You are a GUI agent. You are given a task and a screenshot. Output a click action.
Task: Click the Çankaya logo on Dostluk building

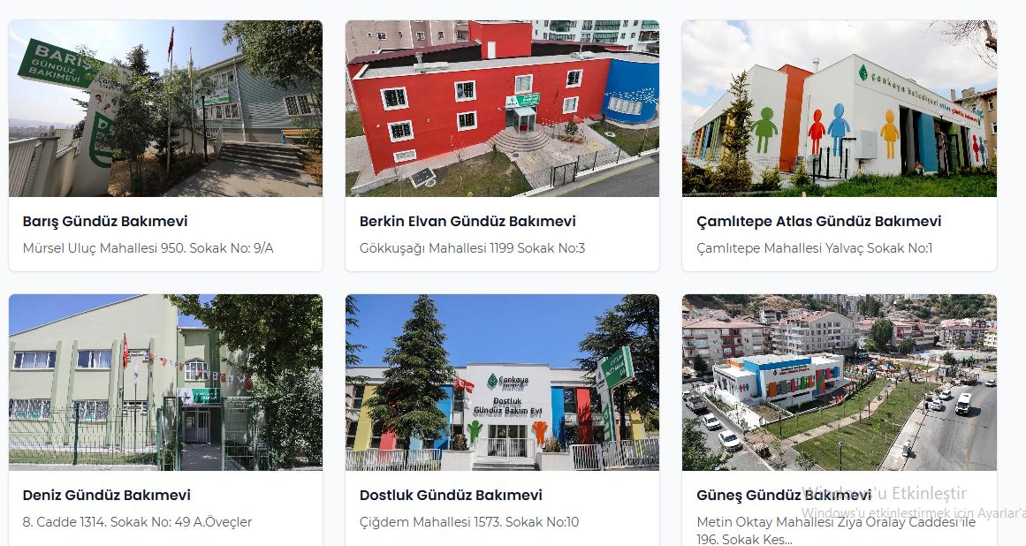508,381
